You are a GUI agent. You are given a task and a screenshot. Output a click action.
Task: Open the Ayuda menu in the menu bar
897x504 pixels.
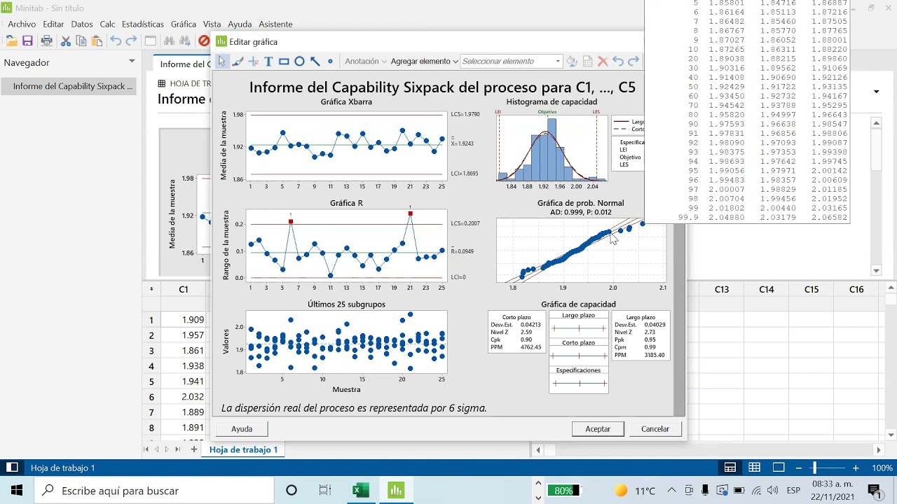click(x=240, y=24)
